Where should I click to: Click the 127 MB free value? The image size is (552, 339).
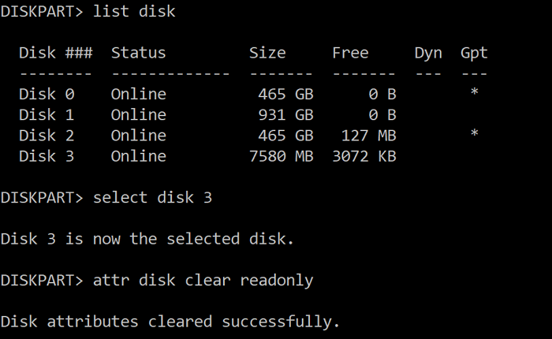pyautogui.click(x=368, y=135)
